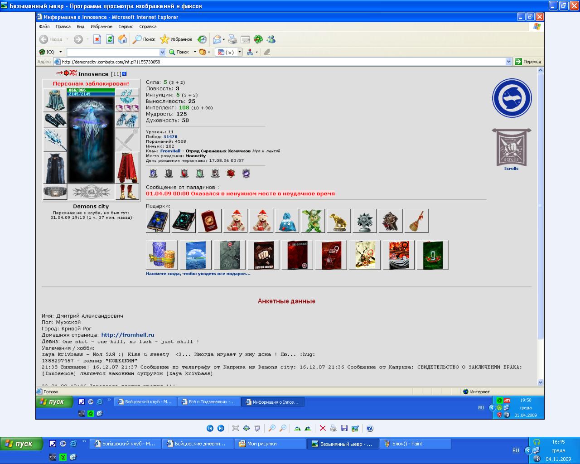The height and width of the screenshot is (464, 580).
Task: Expand ICQ search combo box
Action: pyautogui.click(x=162, y=52)
